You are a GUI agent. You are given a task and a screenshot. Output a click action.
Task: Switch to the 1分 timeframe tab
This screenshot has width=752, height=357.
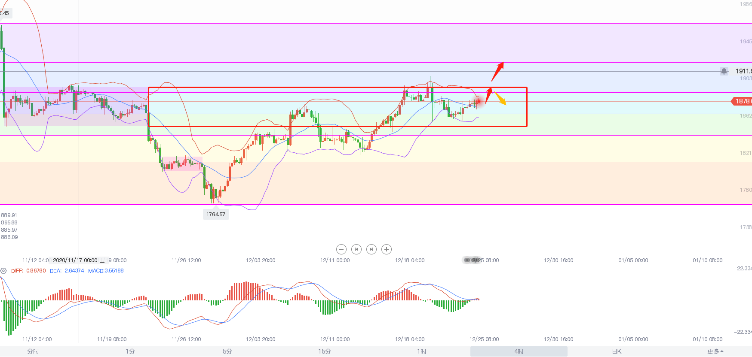(x=130, y=351)
